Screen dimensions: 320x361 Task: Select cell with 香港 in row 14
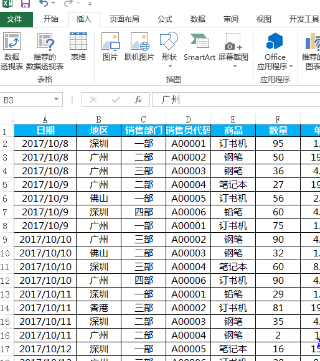coord(98,308)
